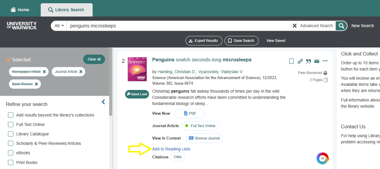Click the Selected filters heading checkmark
The height and width of the screenshot is (169, 380).
pos(8,60)
